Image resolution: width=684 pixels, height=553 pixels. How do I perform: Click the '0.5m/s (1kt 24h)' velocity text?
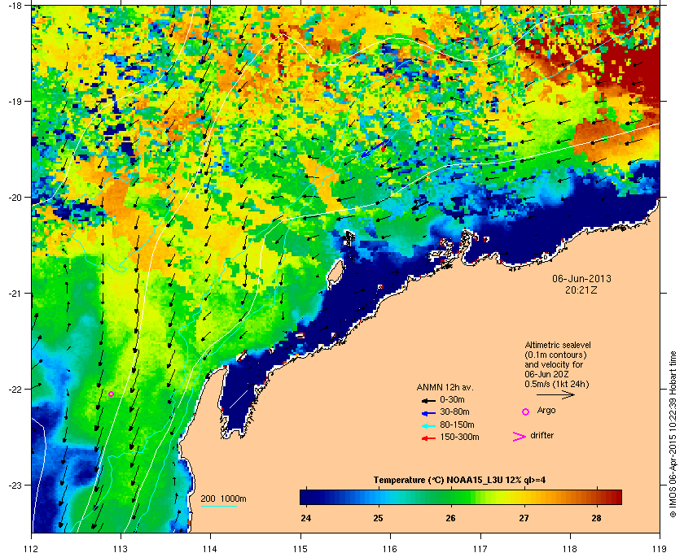[x=557, y=385]
